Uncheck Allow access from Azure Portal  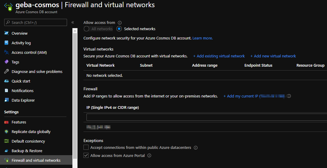click(86, 155)
